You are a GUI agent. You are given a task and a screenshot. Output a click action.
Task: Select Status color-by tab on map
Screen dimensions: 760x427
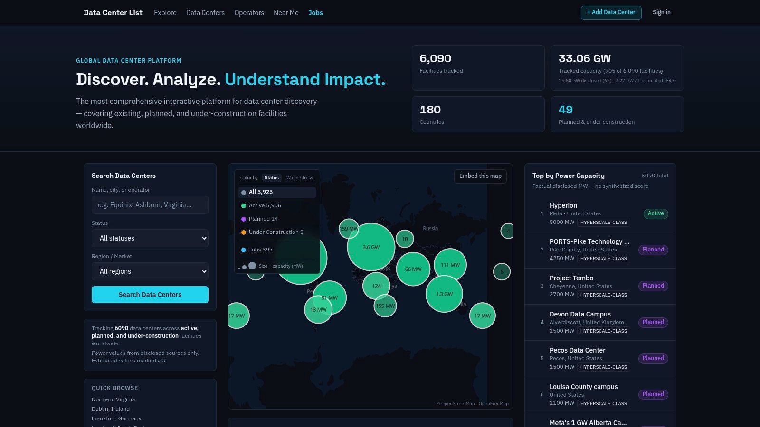click(272, 178)
